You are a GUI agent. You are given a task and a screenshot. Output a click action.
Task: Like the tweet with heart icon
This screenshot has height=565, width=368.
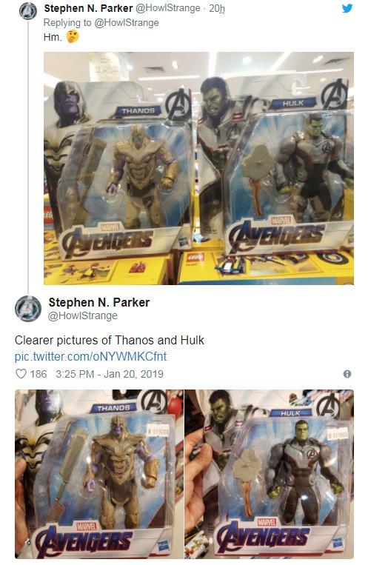21,374
